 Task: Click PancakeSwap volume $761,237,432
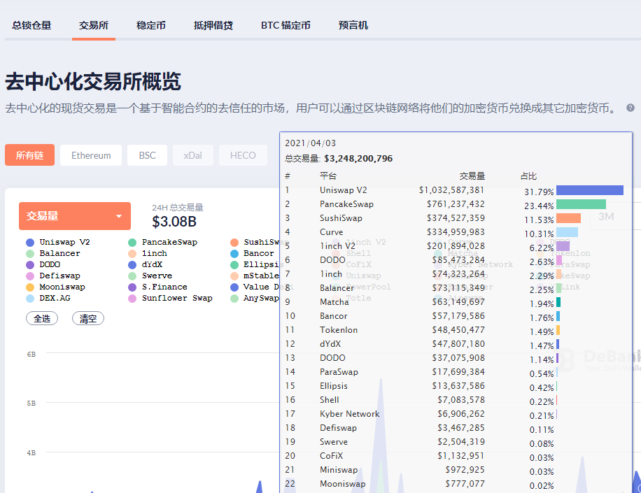pyautogui.click(x=456, y=204)
